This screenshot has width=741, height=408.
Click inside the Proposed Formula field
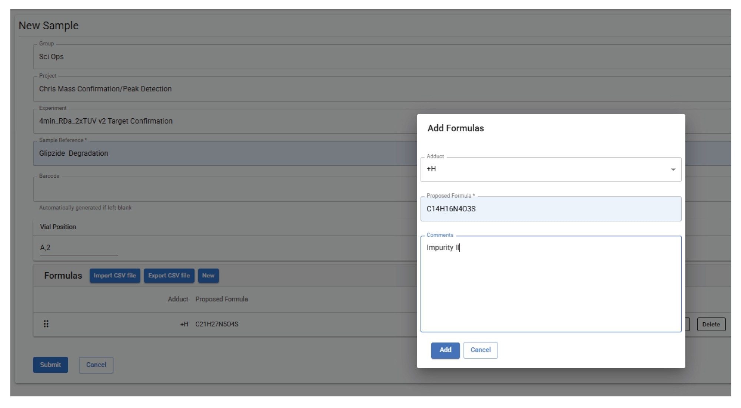(551, 208)
